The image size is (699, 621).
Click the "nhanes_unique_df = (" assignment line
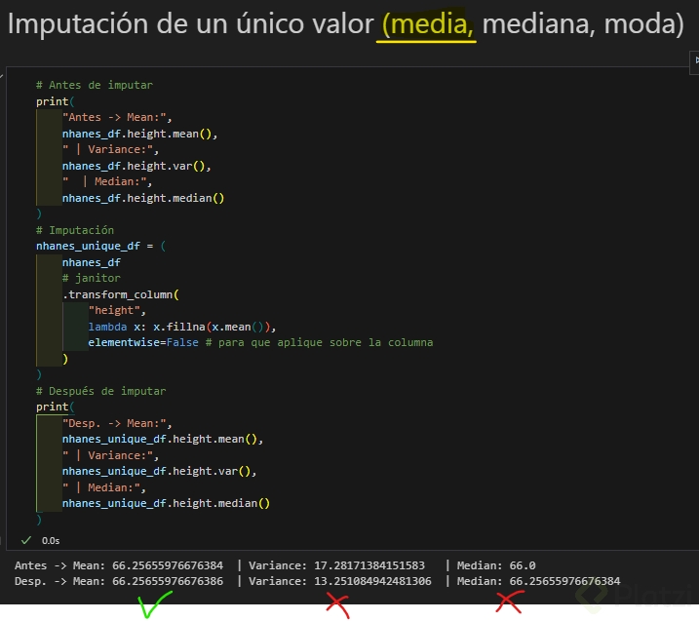(100, 246)
